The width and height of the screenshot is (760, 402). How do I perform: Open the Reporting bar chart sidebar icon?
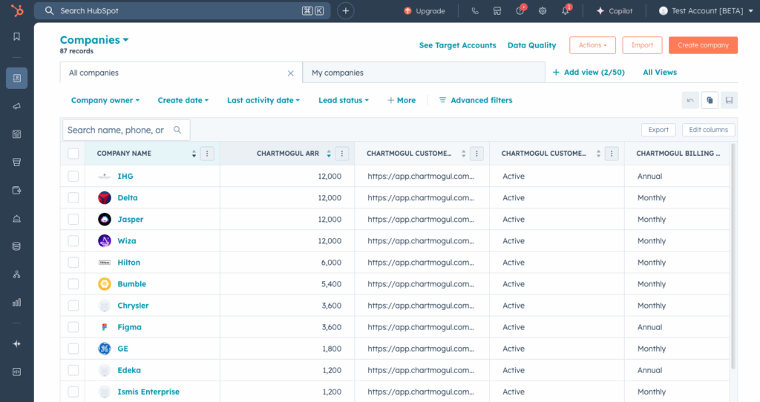point(17,303)
